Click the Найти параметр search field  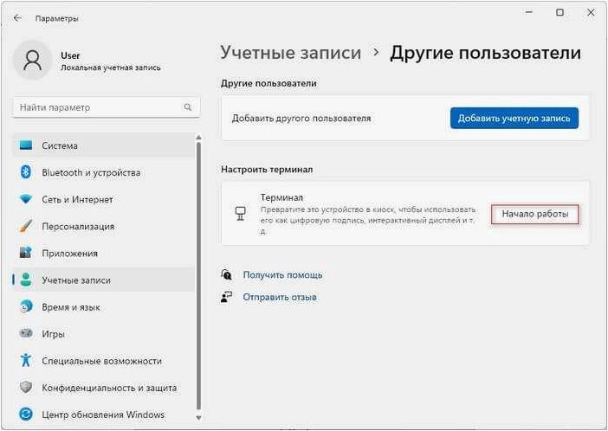click(107, 107)
